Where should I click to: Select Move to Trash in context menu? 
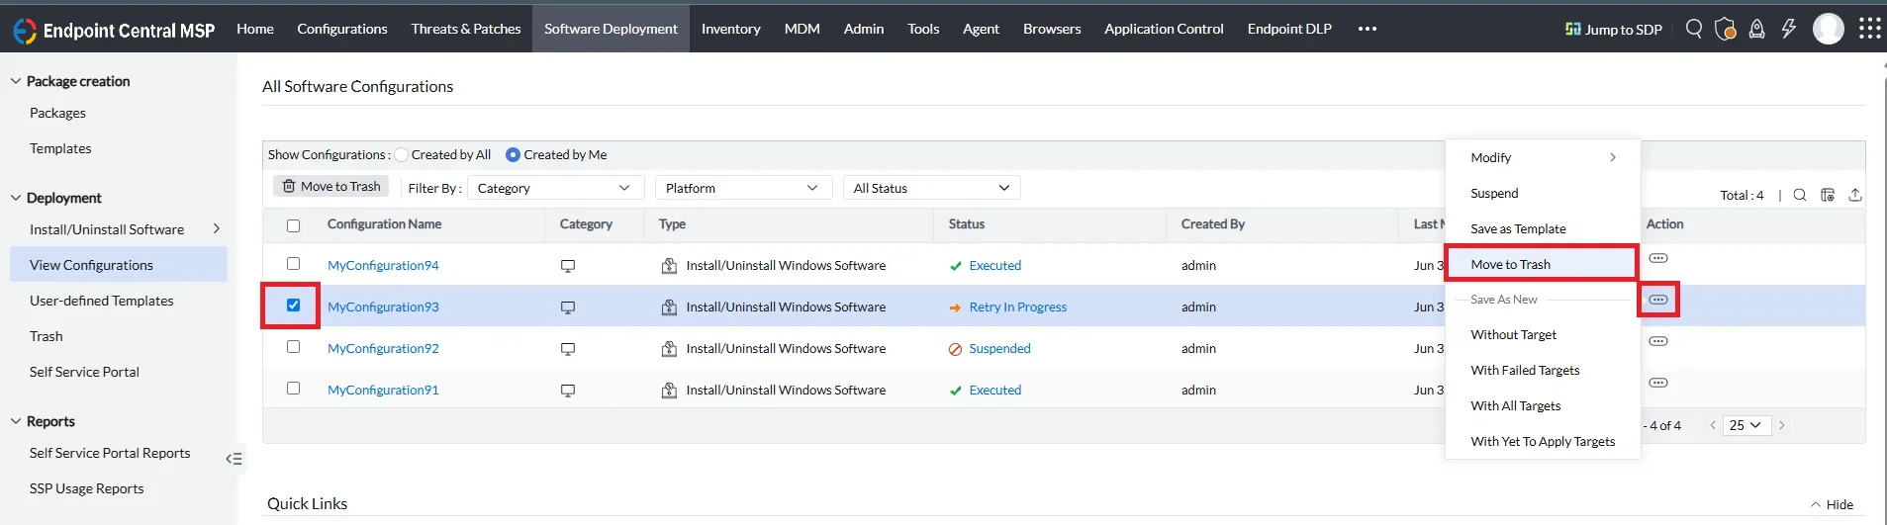click(x=1541, y=264)
